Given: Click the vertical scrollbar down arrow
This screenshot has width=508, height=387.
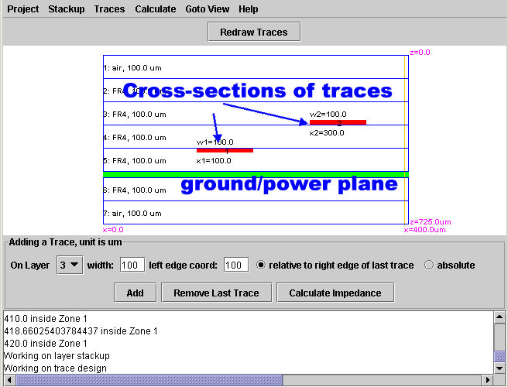Looking at the screenshot, I should coord(499,368).
